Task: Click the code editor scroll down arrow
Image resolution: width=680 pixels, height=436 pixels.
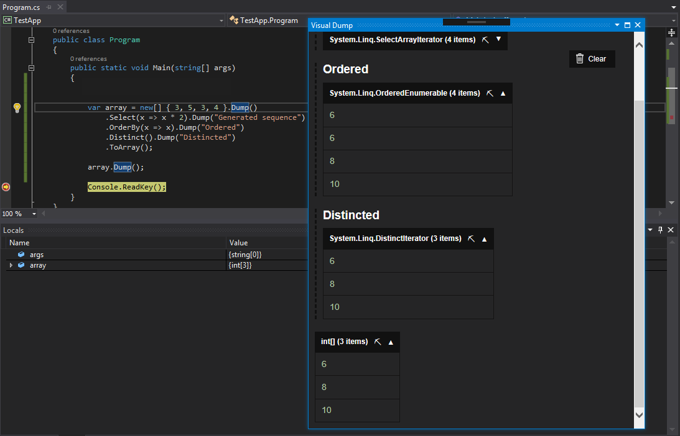Action: (x=671, y=202)
